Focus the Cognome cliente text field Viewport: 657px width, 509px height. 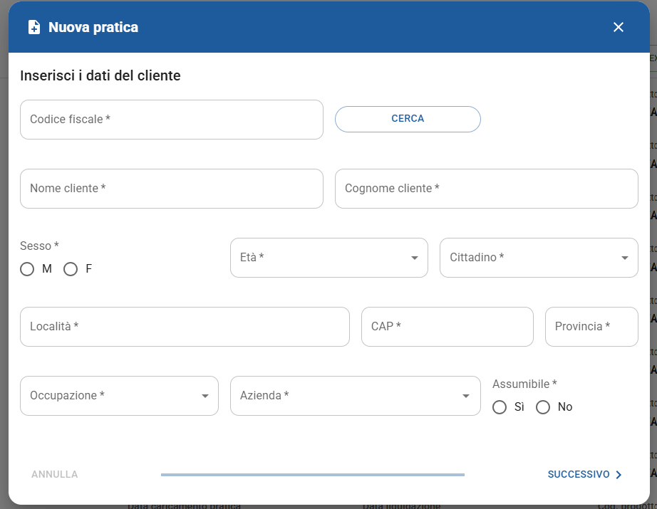(x=486, y=189)
